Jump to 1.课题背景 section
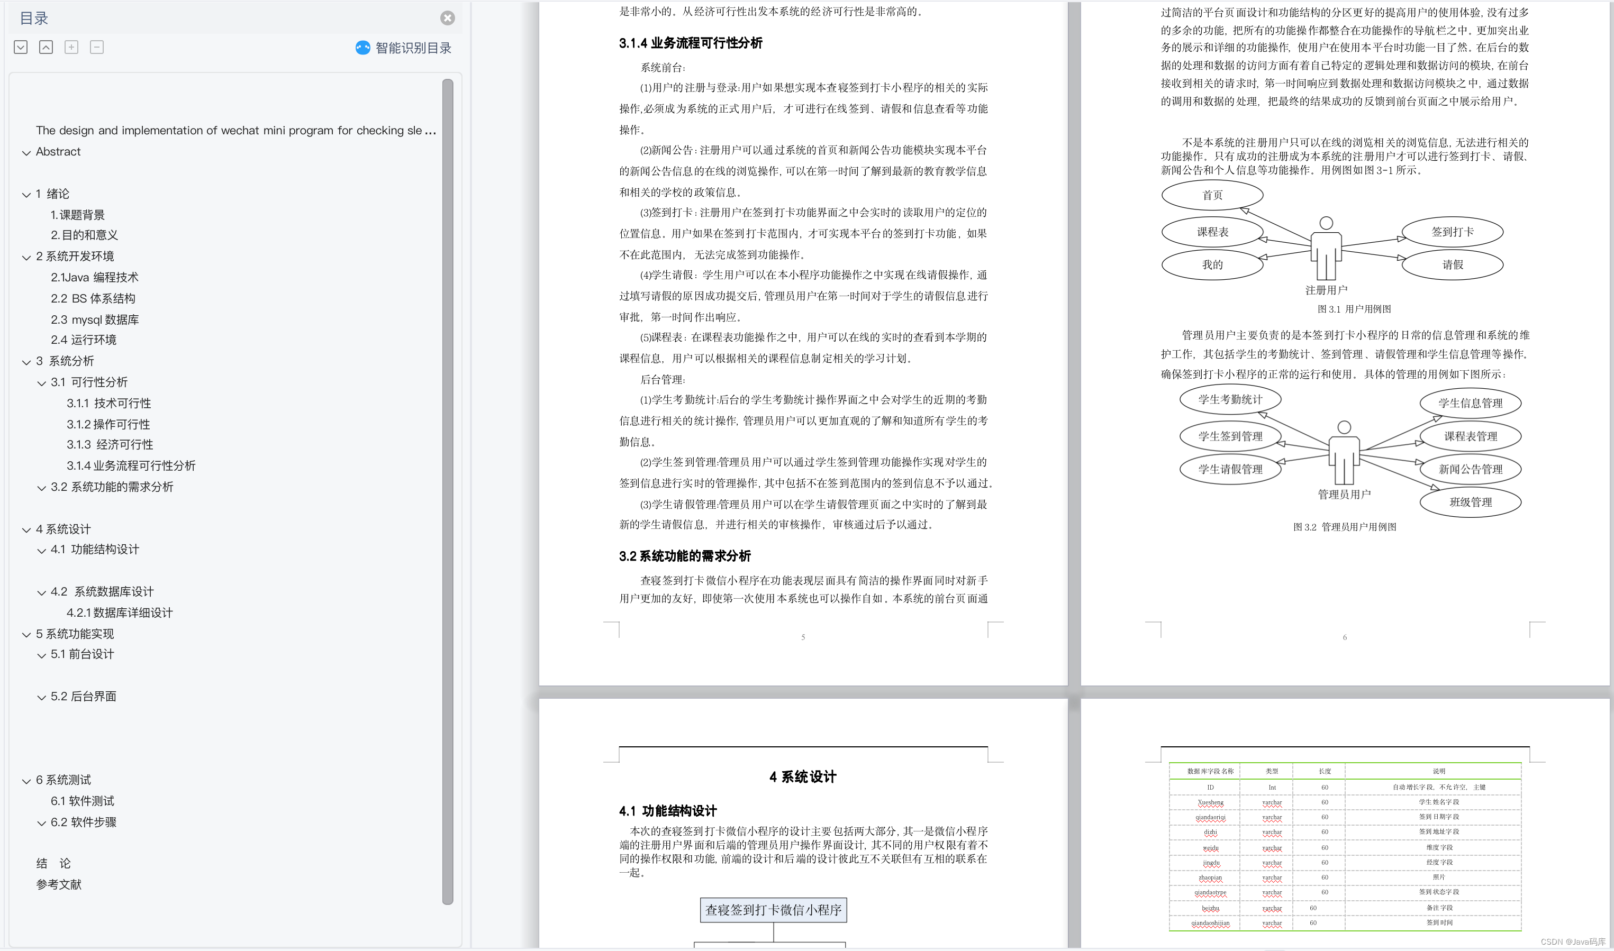 [78, 215]
